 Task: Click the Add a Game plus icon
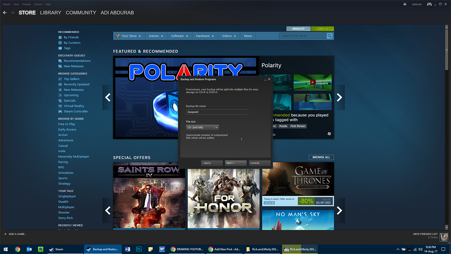pos(5,234)
